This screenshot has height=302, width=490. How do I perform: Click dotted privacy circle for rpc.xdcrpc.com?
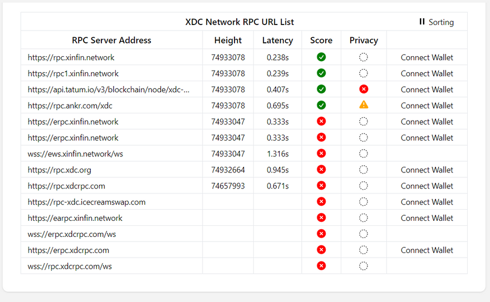pos(364,186)
